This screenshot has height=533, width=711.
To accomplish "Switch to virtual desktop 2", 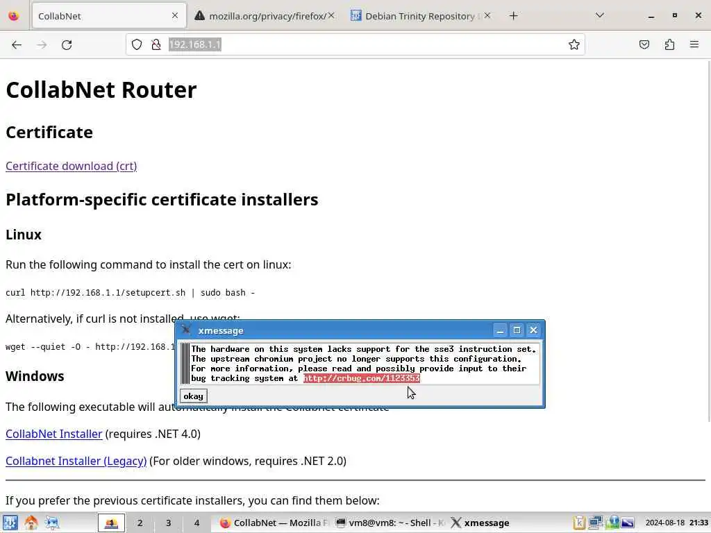I will pyautogui.click(x=140, y=523).
